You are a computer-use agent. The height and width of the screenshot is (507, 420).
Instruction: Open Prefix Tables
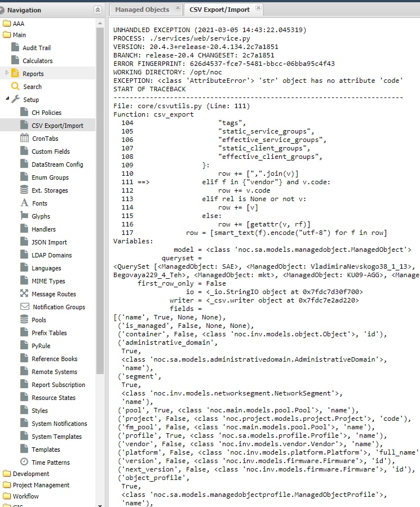click(49, 333)
